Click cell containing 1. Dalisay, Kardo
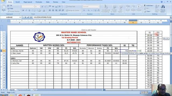The height and width of the screenshot is (96, 172). tap(20, 51)
